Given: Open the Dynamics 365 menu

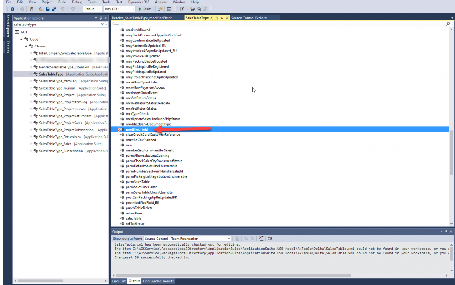Looking at the screenshot, I should click(139, 2).
